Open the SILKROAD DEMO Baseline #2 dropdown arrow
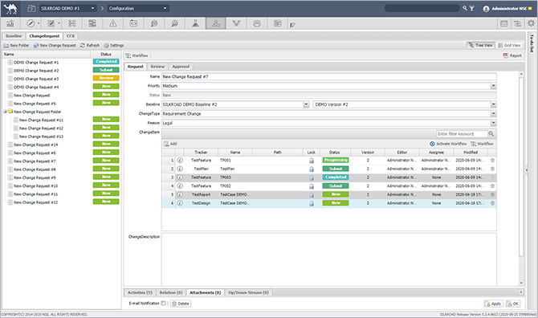 tap(306, 104)
